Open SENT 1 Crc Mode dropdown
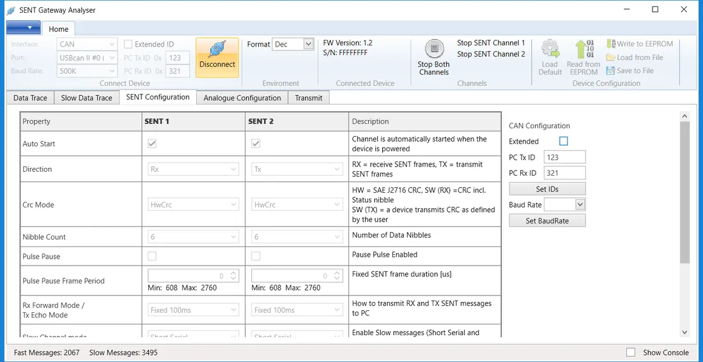The height and width of the screenshot is (362, 703). [x=194, y=205]
